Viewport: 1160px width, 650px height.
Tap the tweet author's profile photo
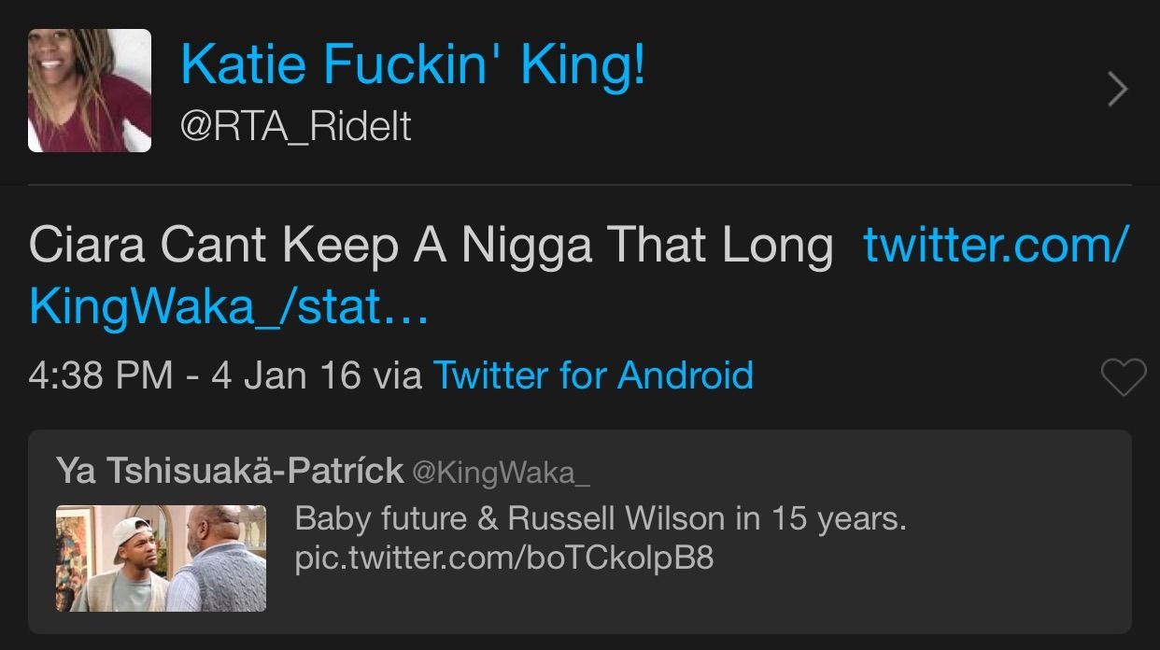[90, 91]
